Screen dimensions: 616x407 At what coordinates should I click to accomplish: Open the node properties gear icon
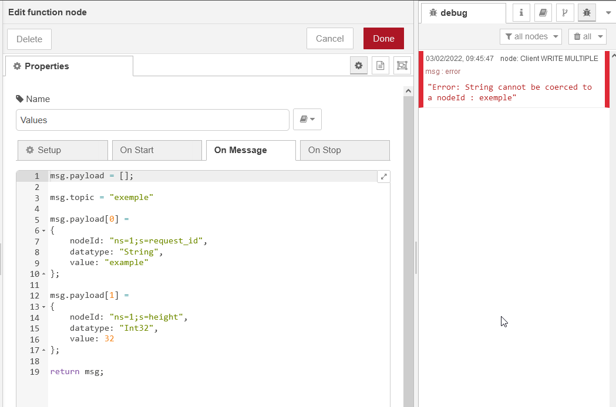click(x=359, y=66)
